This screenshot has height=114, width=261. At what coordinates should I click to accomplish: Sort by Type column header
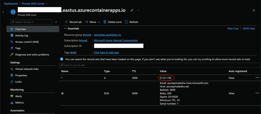click(x=107, y=71)
